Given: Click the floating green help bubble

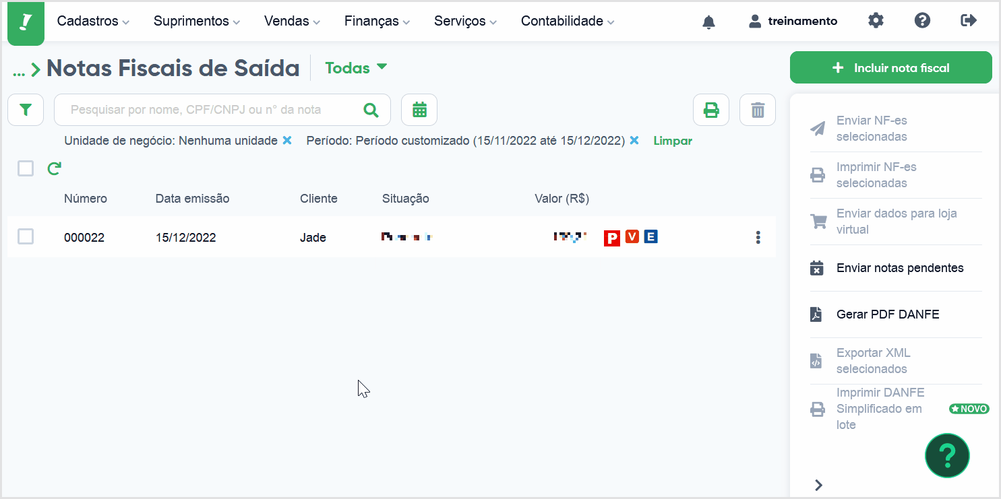Looking at the screenshot, I should [x=947, y=456].
